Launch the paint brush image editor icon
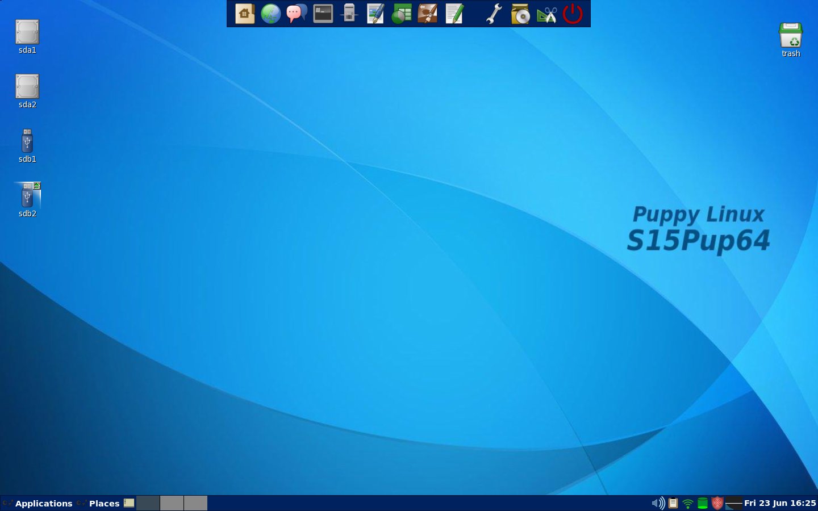 (428, 14)
